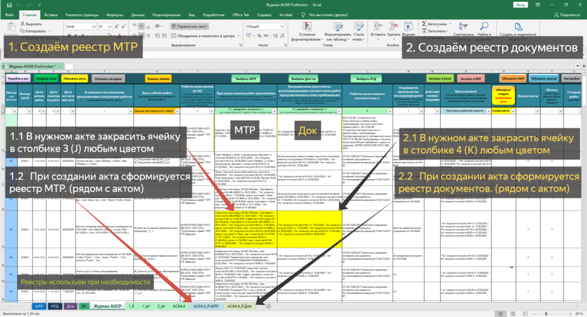Click the Выбрать Док-ты button
This screenshot has width=587, height=317.
point(304,79)
